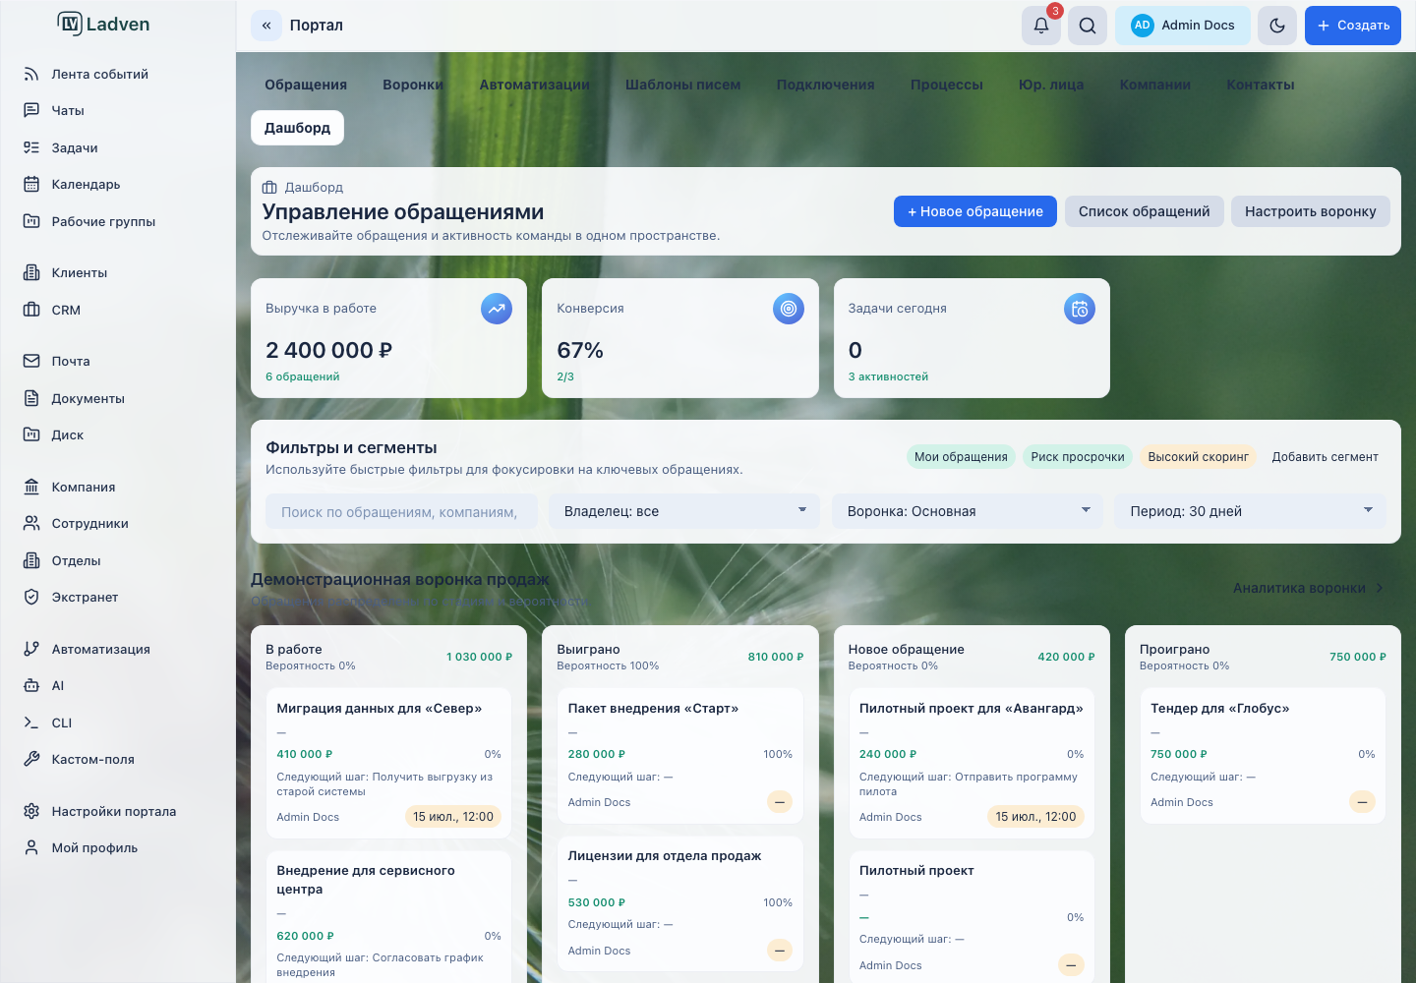This screenshot has width=1416, height=983.
Task: Click + Новое обращение button
Action: tap(975, 211)
